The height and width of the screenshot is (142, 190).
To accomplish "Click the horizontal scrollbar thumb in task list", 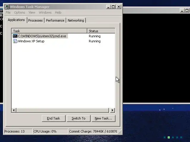I will (x=63, y=110).
